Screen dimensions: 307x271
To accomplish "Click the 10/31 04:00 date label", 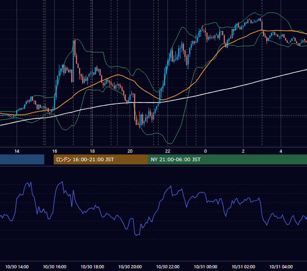I will [281, 266].
